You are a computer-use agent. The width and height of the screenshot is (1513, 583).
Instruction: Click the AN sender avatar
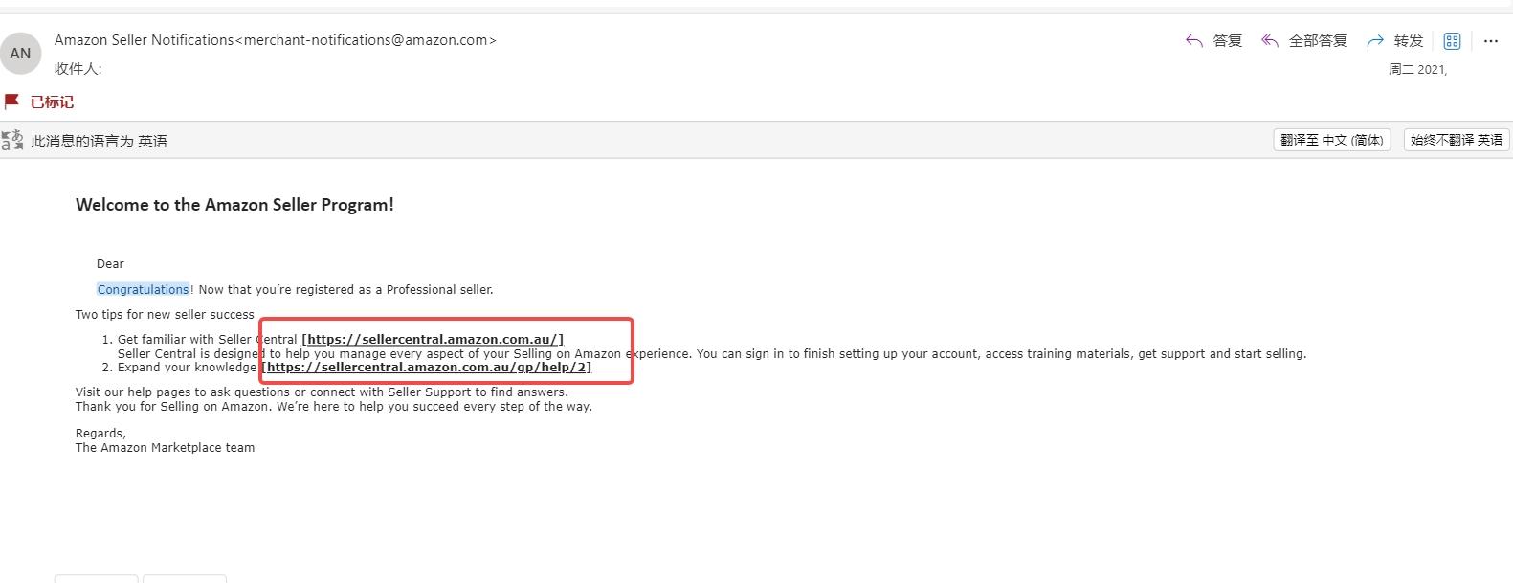click(20, 54)
